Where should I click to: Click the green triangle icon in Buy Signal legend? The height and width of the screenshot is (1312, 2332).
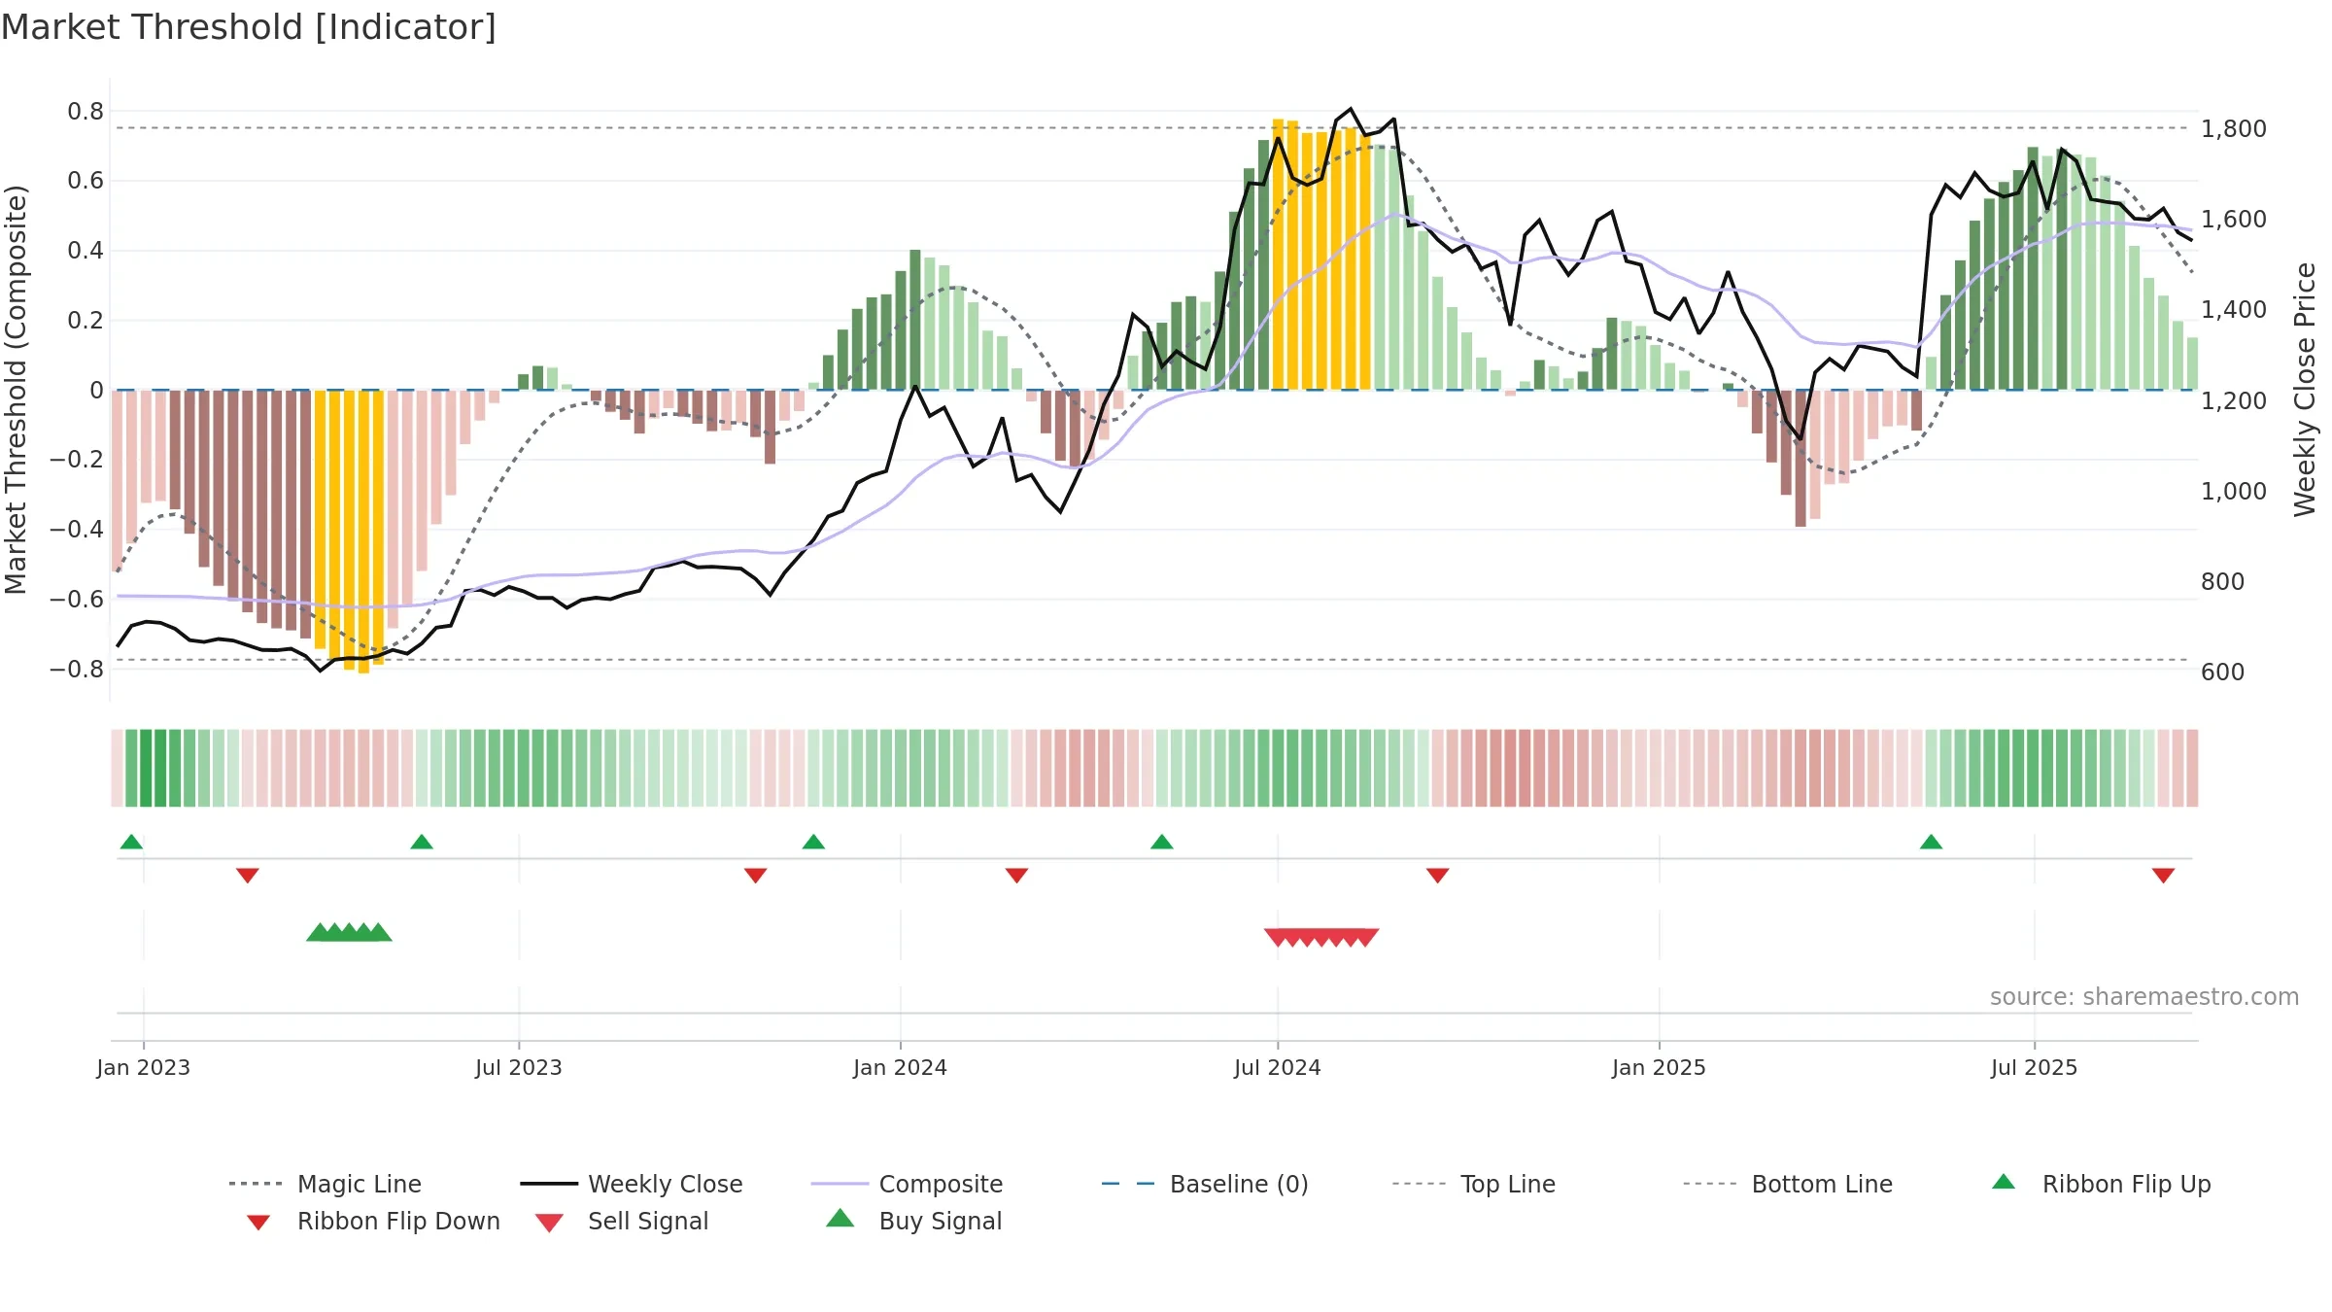(x=840, y=1218)
